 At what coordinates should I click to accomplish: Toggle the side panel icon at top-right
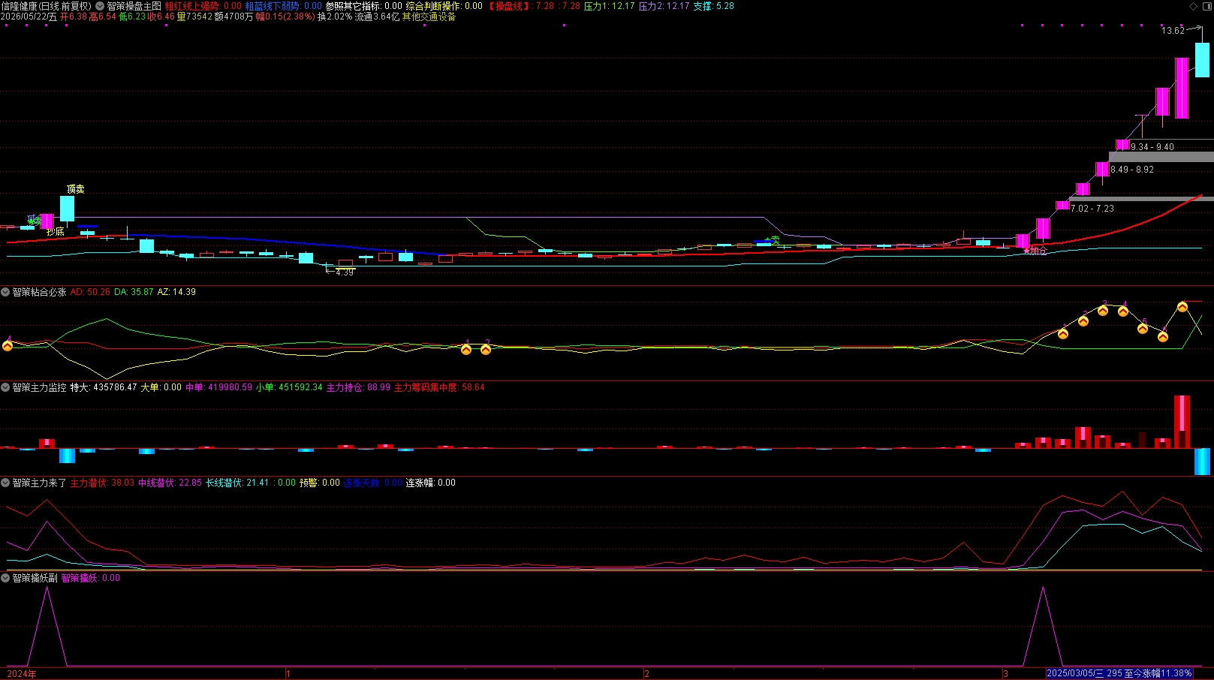point(1206,6)
